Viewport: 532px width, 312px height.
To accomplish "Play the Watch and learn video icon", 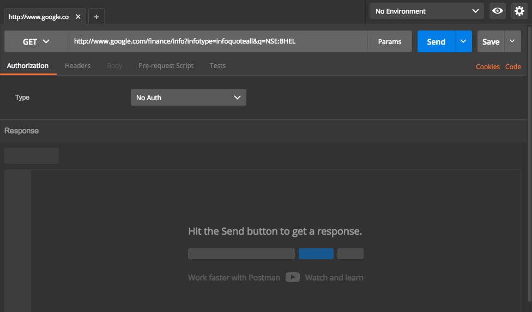I will (x=293, y=277).
